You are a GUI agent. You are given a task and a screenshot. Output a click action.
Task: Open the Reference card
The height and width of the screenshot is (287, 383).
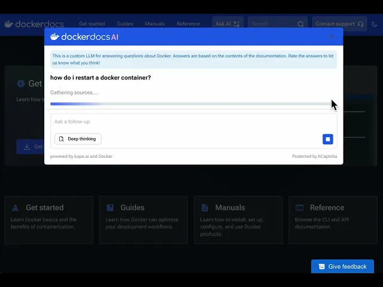(333, 220)
